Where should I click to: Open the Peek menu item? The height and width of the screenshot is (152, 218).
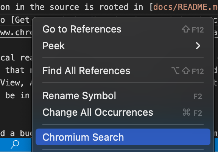(x=123, y=46)
